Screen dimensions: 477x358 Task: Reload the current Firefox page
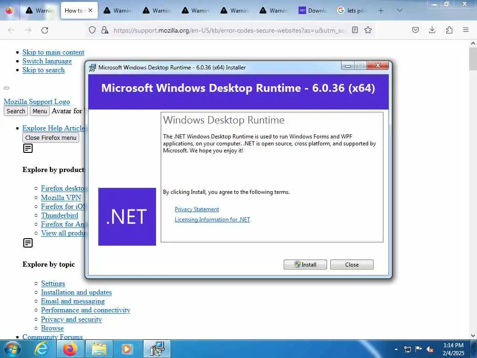click(45, 30)
